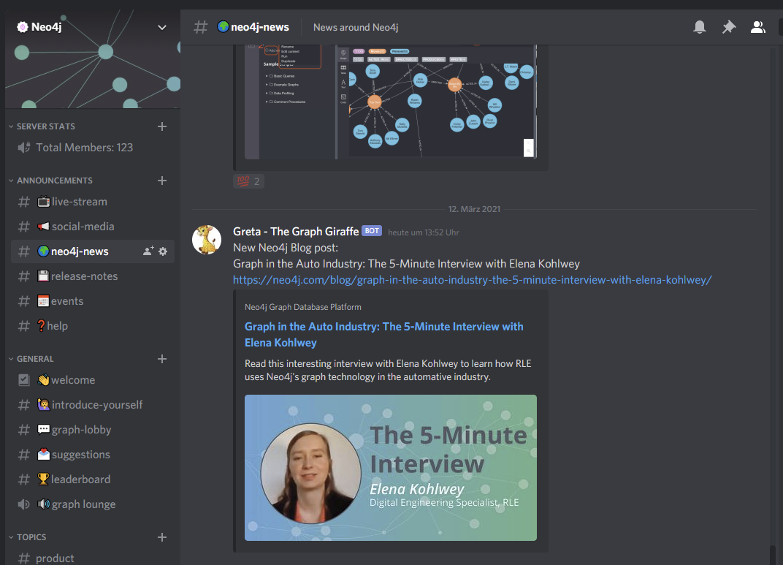
Task: Click the Neo4j server name header
Action: (x=47, y=27)
